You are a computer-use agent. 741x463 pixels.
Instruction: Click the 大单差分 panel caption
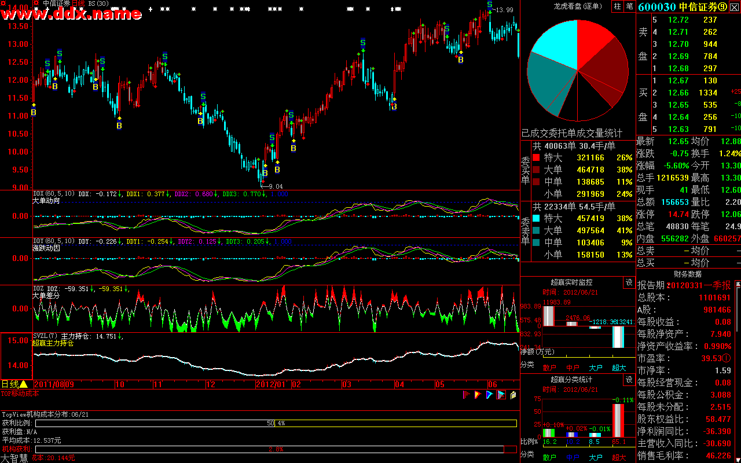pos(46,295)
